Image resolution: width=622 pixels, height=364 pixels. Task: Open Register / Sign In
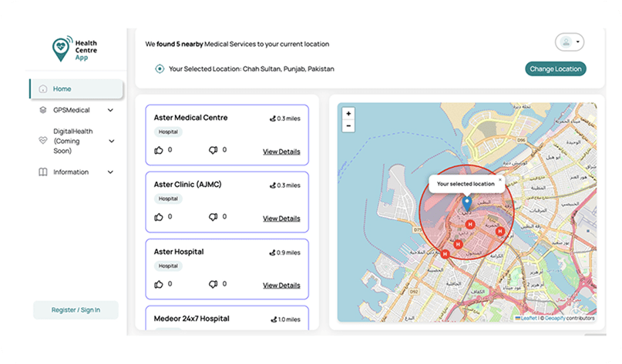tap(76, 310)
